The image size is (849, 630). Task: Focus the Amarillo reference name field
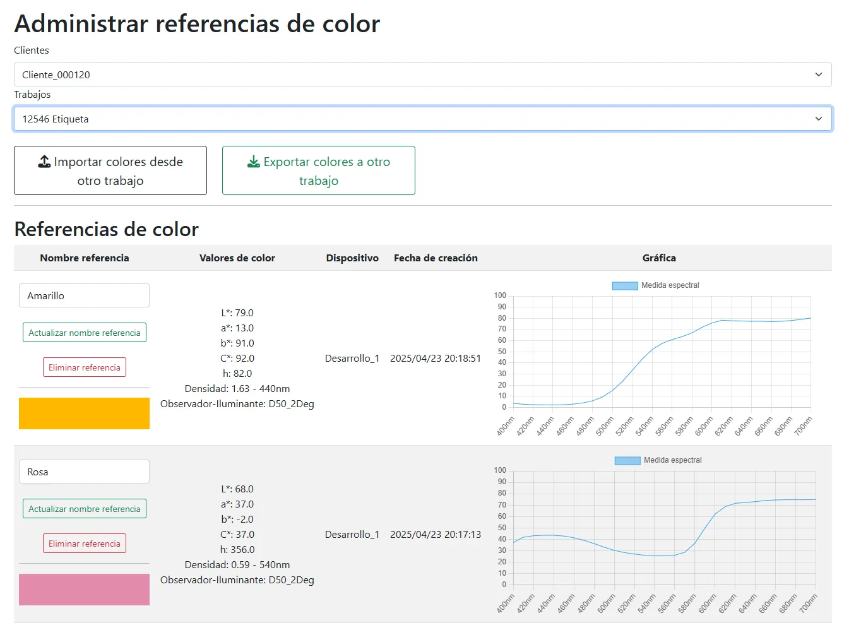pyautogui.click(x=84, y=295)
